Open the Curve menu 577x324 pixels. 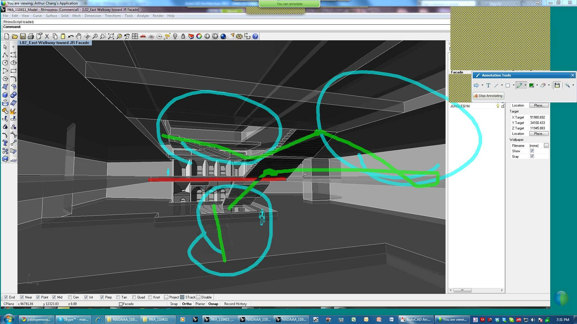coord(37,16)
